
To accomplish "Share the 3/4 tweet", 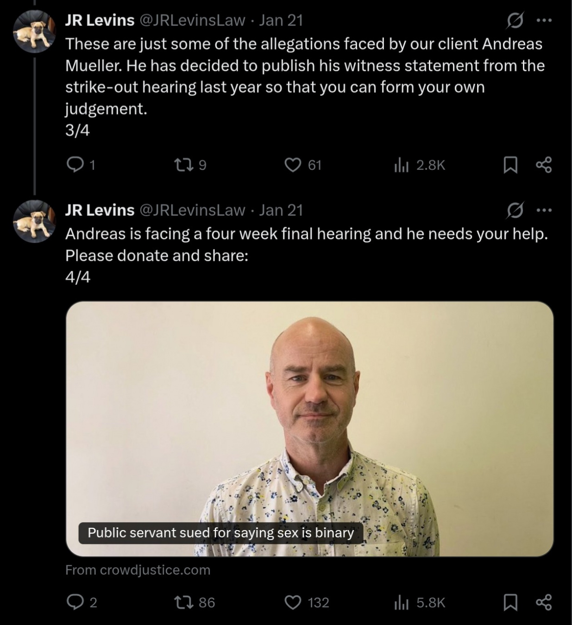I will (x=544, y=165).
